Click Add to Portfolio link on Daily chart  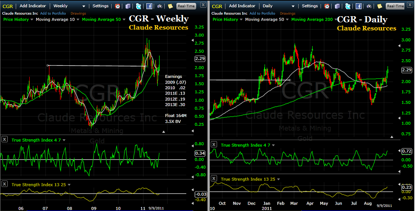(x=263, y=13)
